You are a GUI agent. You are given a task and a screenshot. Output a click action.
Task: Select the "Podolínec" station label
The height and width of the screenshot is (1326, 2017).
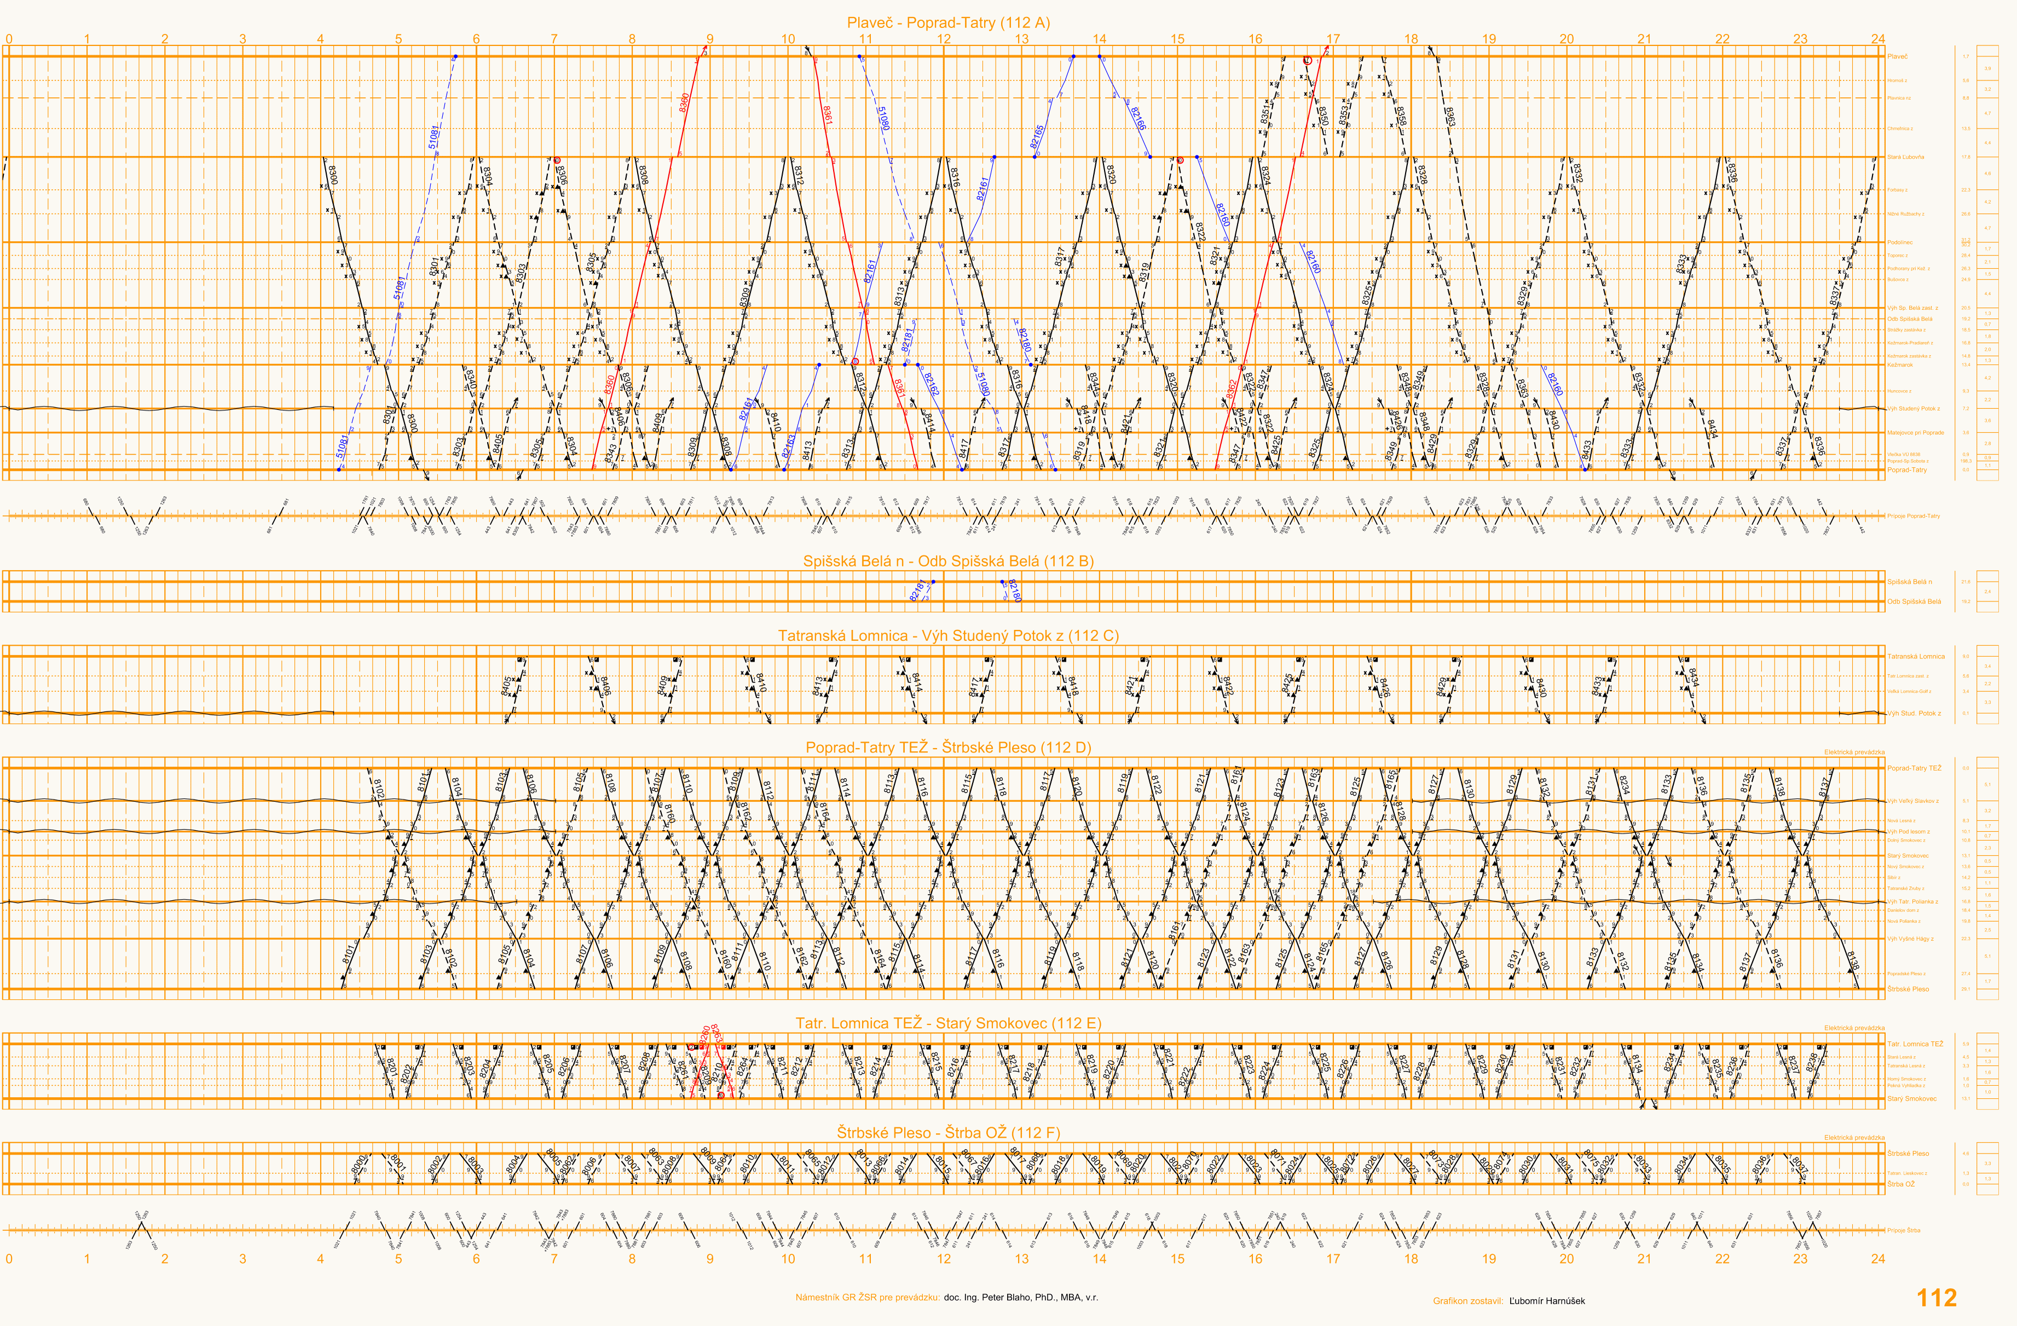pos(1899,242)
